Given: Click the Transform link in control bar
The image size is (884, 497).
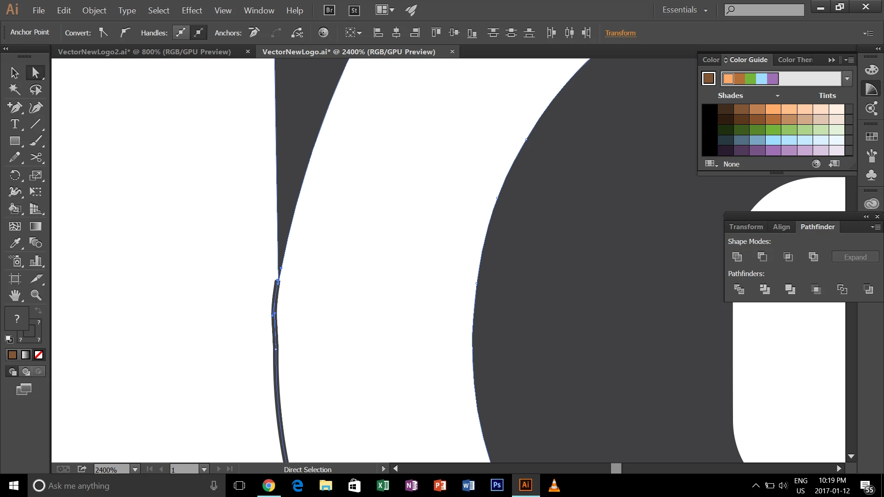Looking at the screenshot, I should pyautogui.click(x=620, y=33).
